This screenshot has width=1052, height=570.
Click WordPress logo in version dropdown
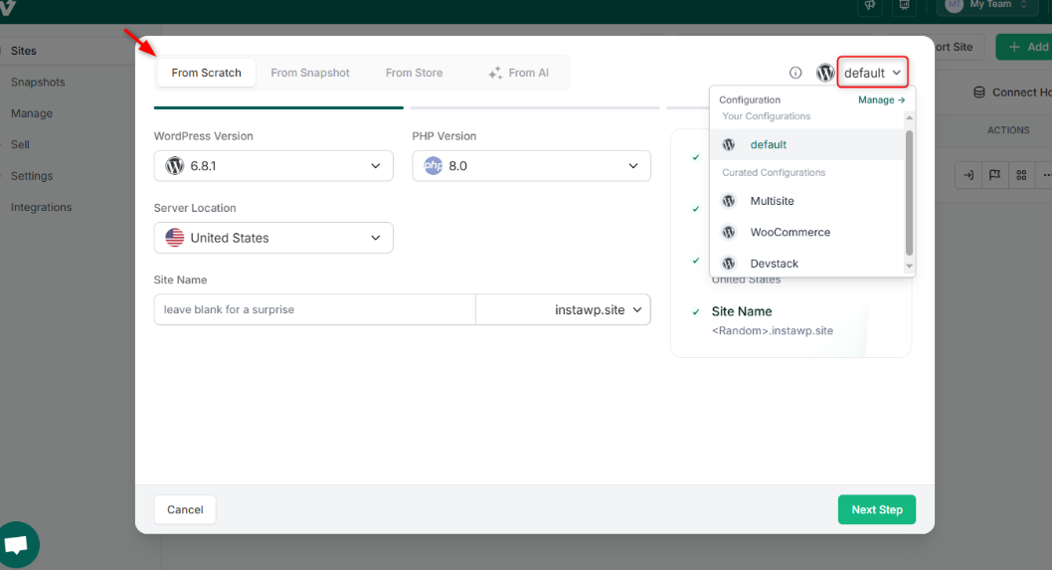pyautogui.click(x=174, y=166)
